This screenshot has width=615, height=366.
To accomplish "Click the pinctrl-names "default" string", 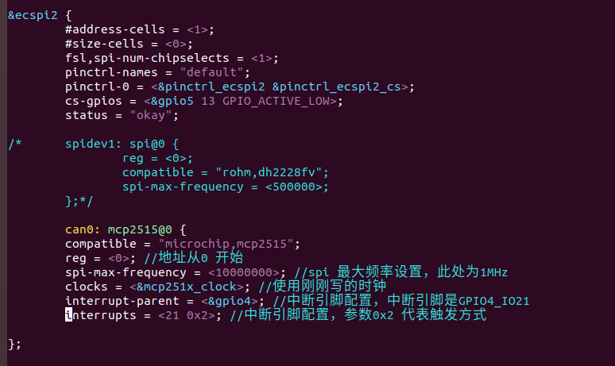I will (188, 73).
